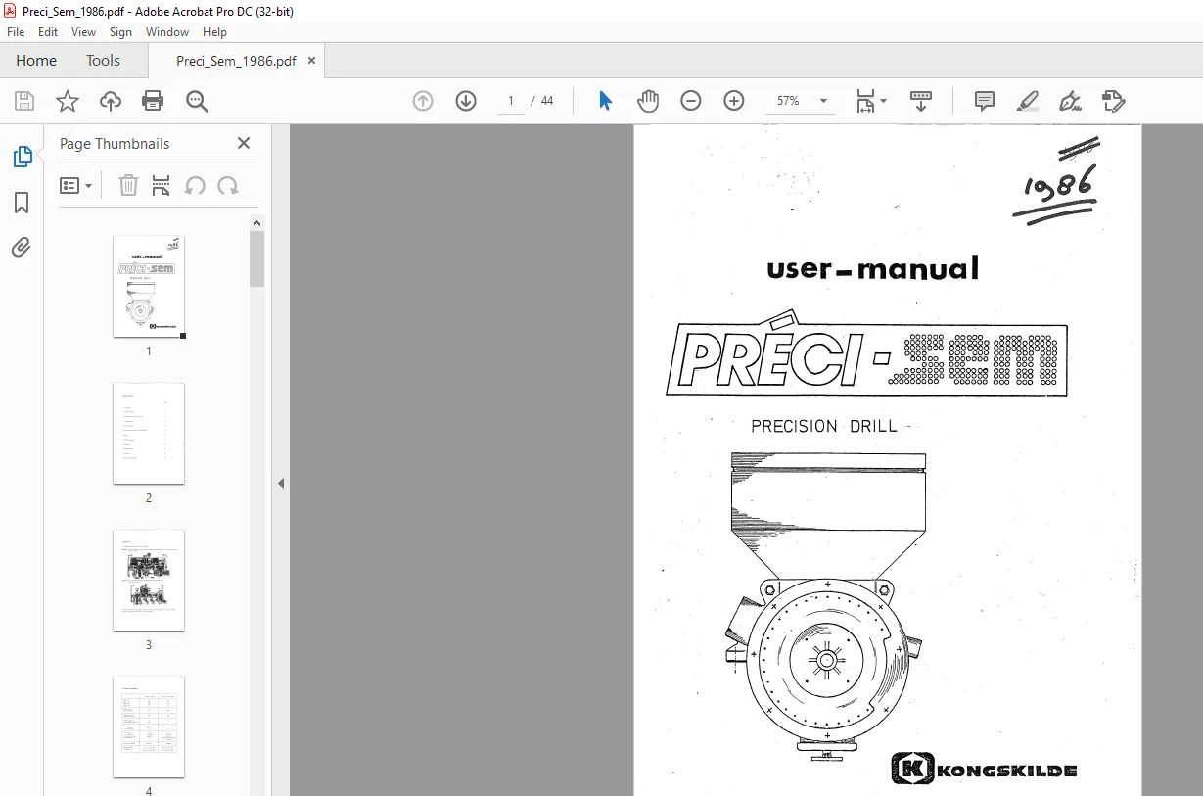The width and height of the screenshot is (1203, 796).
Task: Click the fit page scrolling icon
Action: tap(865, 101)
